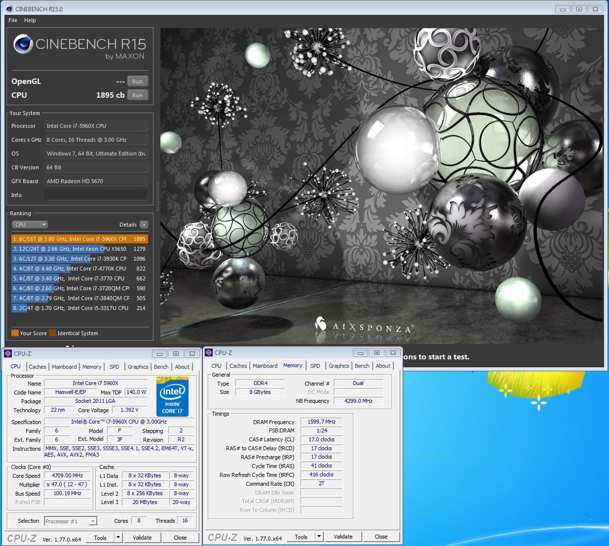Click the Core Voltage value 1.392 V
This screenshot has height=546, width=609.
click(130, 410)
